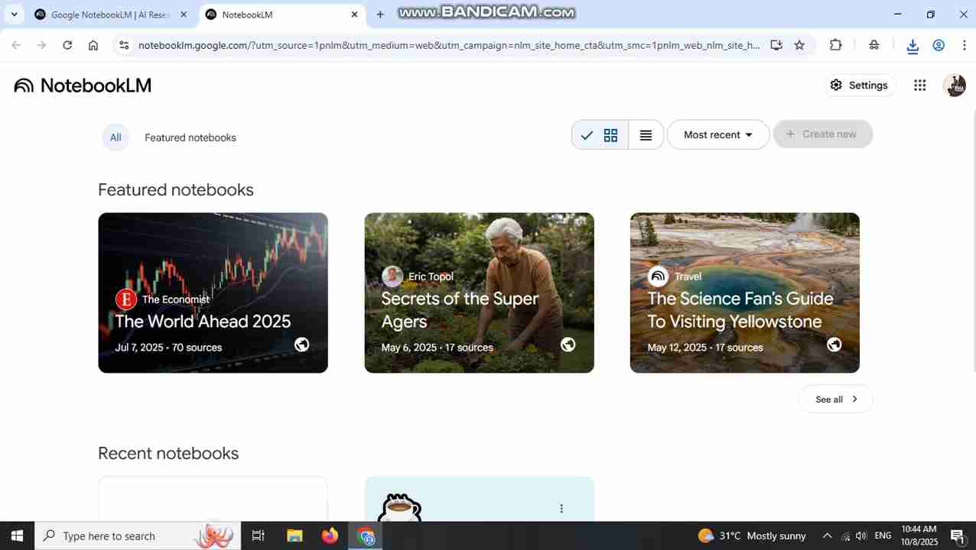Click the address bar URL
Screen dimensions: 976x550
coord(449,45)
